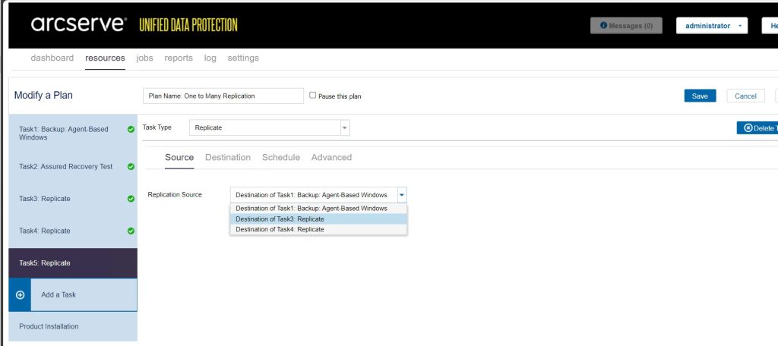Open the settings tab
The height and width of the screenshot is (346, 778).
coord(243,58)
